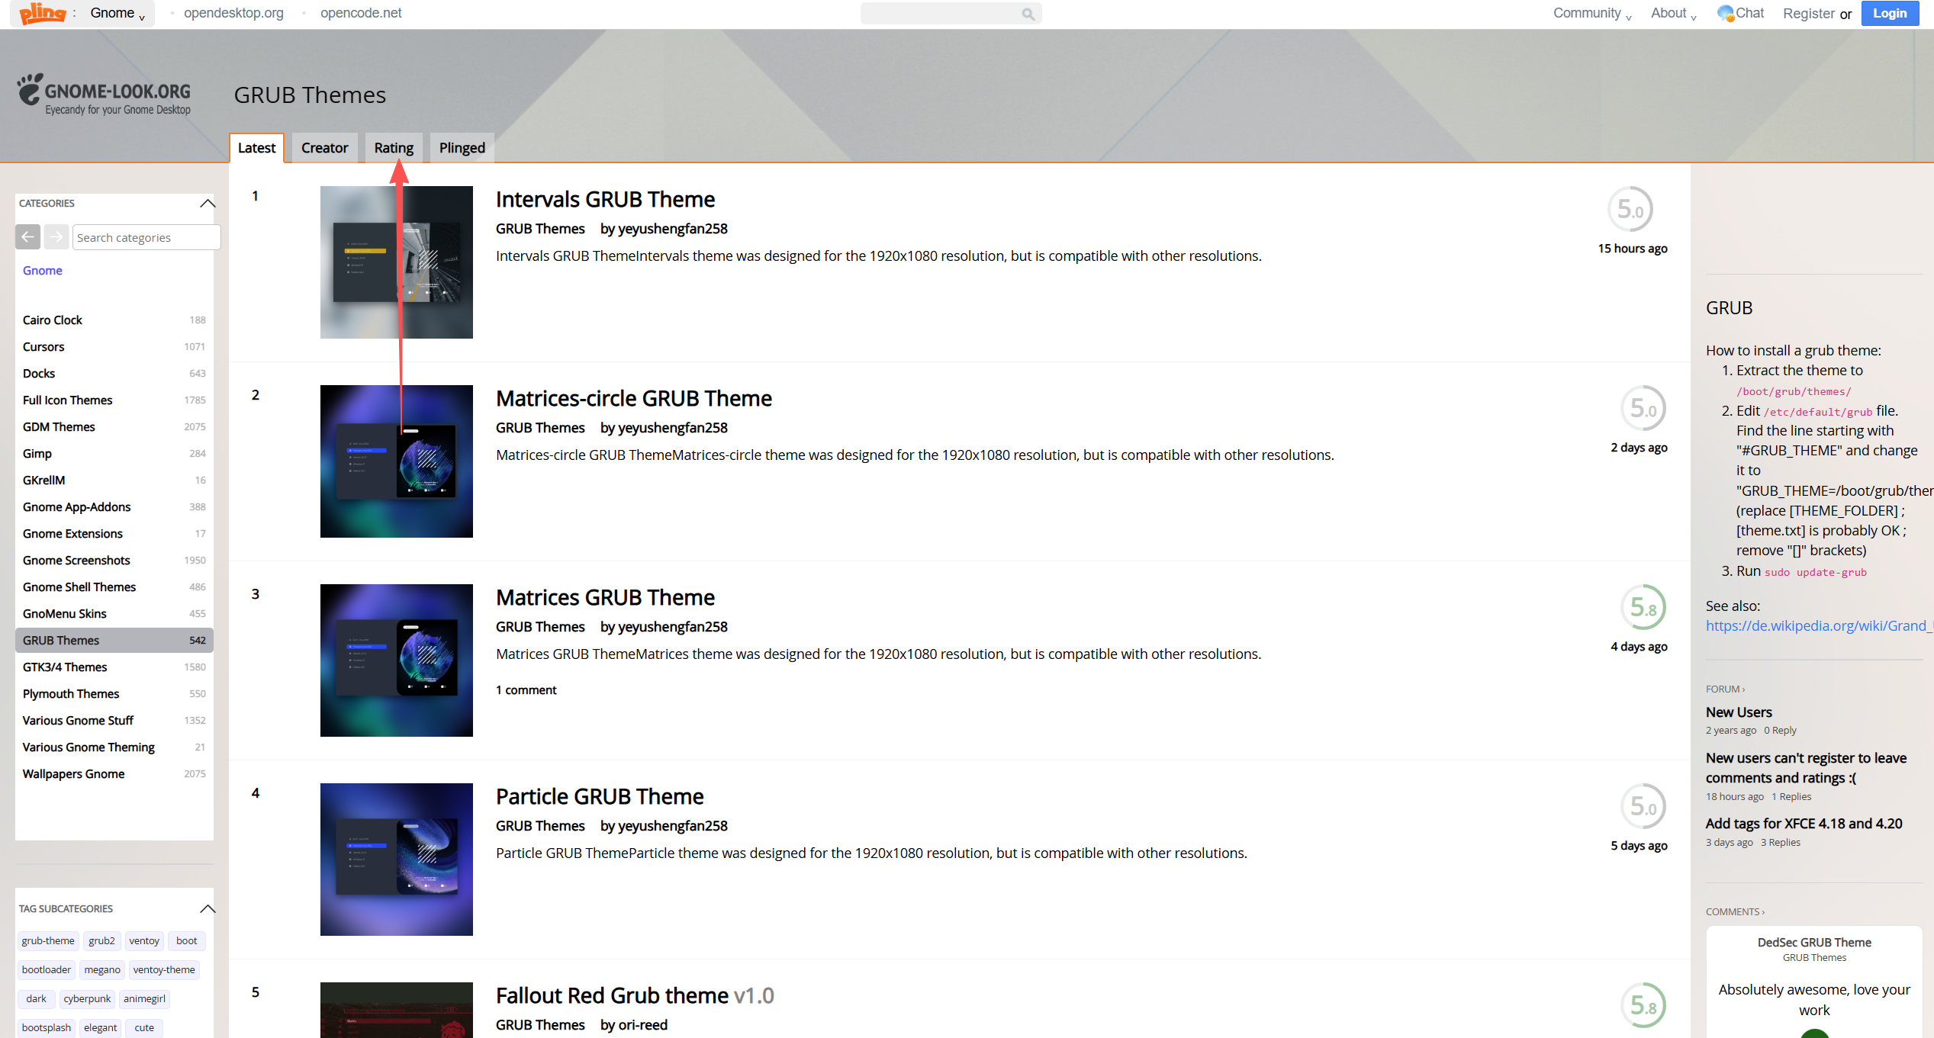Expand the Community menu dropdown
The image size is (1934, 1038).
pos(1591,13)
